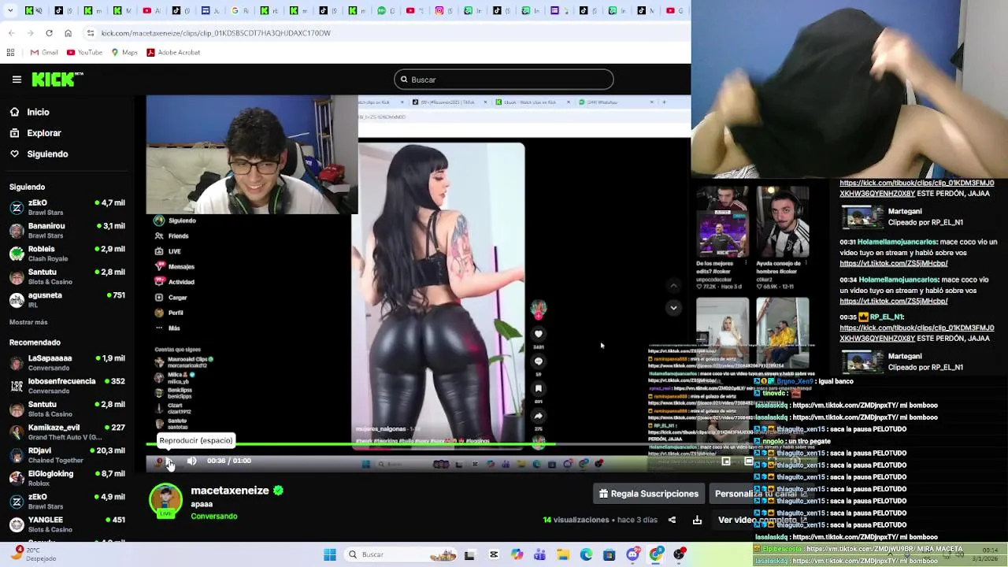Open Perfil item in TikTok sidebar
The width and height of the screenshot is (1008, 567).
[169, 313]
